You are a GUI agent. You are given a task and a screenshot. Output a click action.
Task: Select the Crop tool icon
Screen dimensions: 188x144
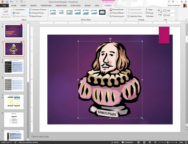160,11
